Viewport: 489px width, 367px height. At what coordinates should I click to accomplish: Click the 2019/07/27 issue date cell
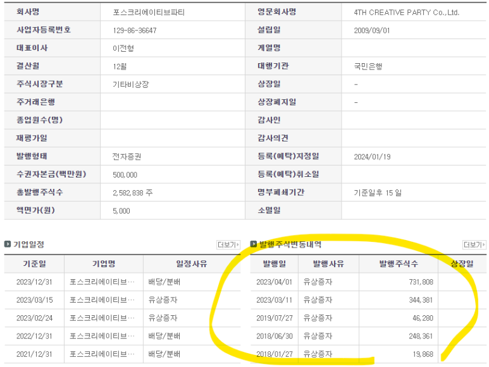[x=274, y=318]
